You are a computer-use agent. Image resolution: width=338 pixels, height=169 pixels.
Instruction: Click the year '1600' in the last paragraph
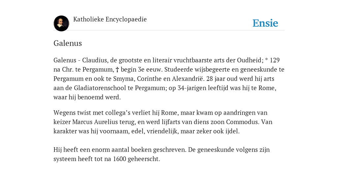tap(119, 159)
